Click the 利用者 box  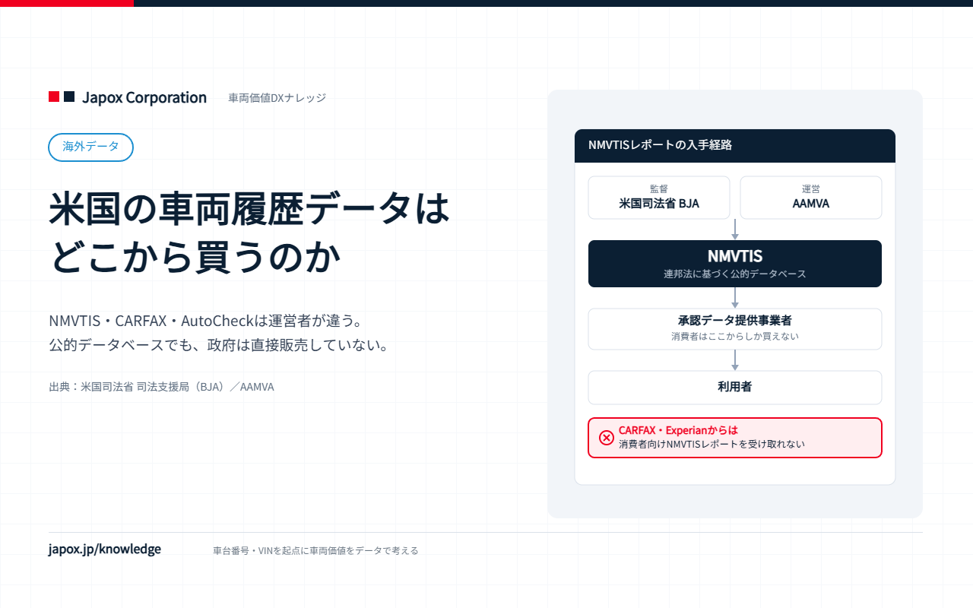tap(735, 388)
